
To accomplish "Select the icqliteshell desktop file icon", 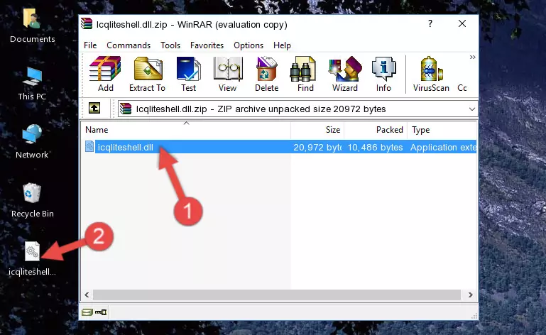I will [x=32, y=259].
